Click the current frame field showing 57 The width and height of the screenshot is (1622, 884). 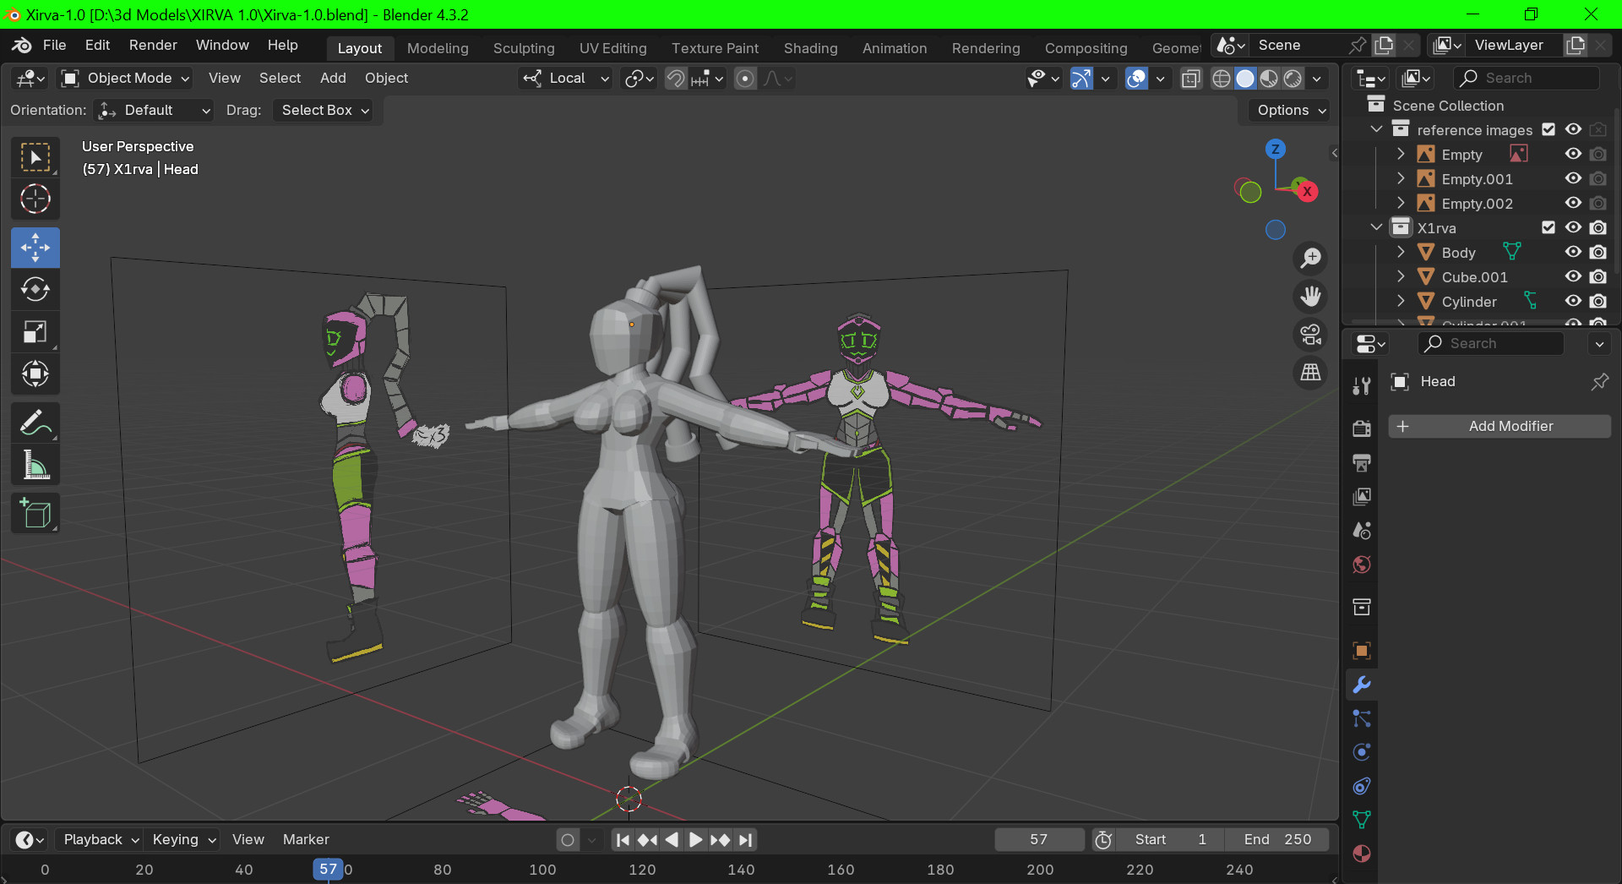pyautogui.click(x=1039, y=839)
